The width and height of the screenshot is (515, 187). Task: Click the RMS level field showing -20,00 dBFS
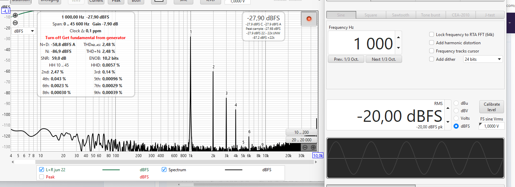click(385, 115)
